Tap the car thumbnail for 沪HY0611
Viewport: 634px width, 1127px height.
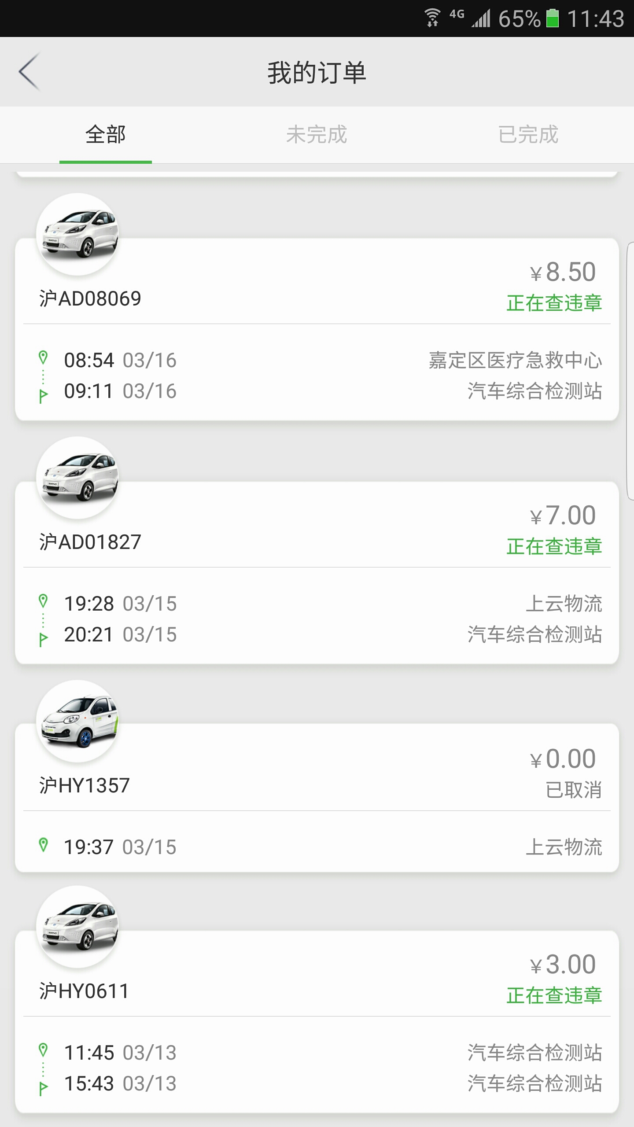pos(77,927)
